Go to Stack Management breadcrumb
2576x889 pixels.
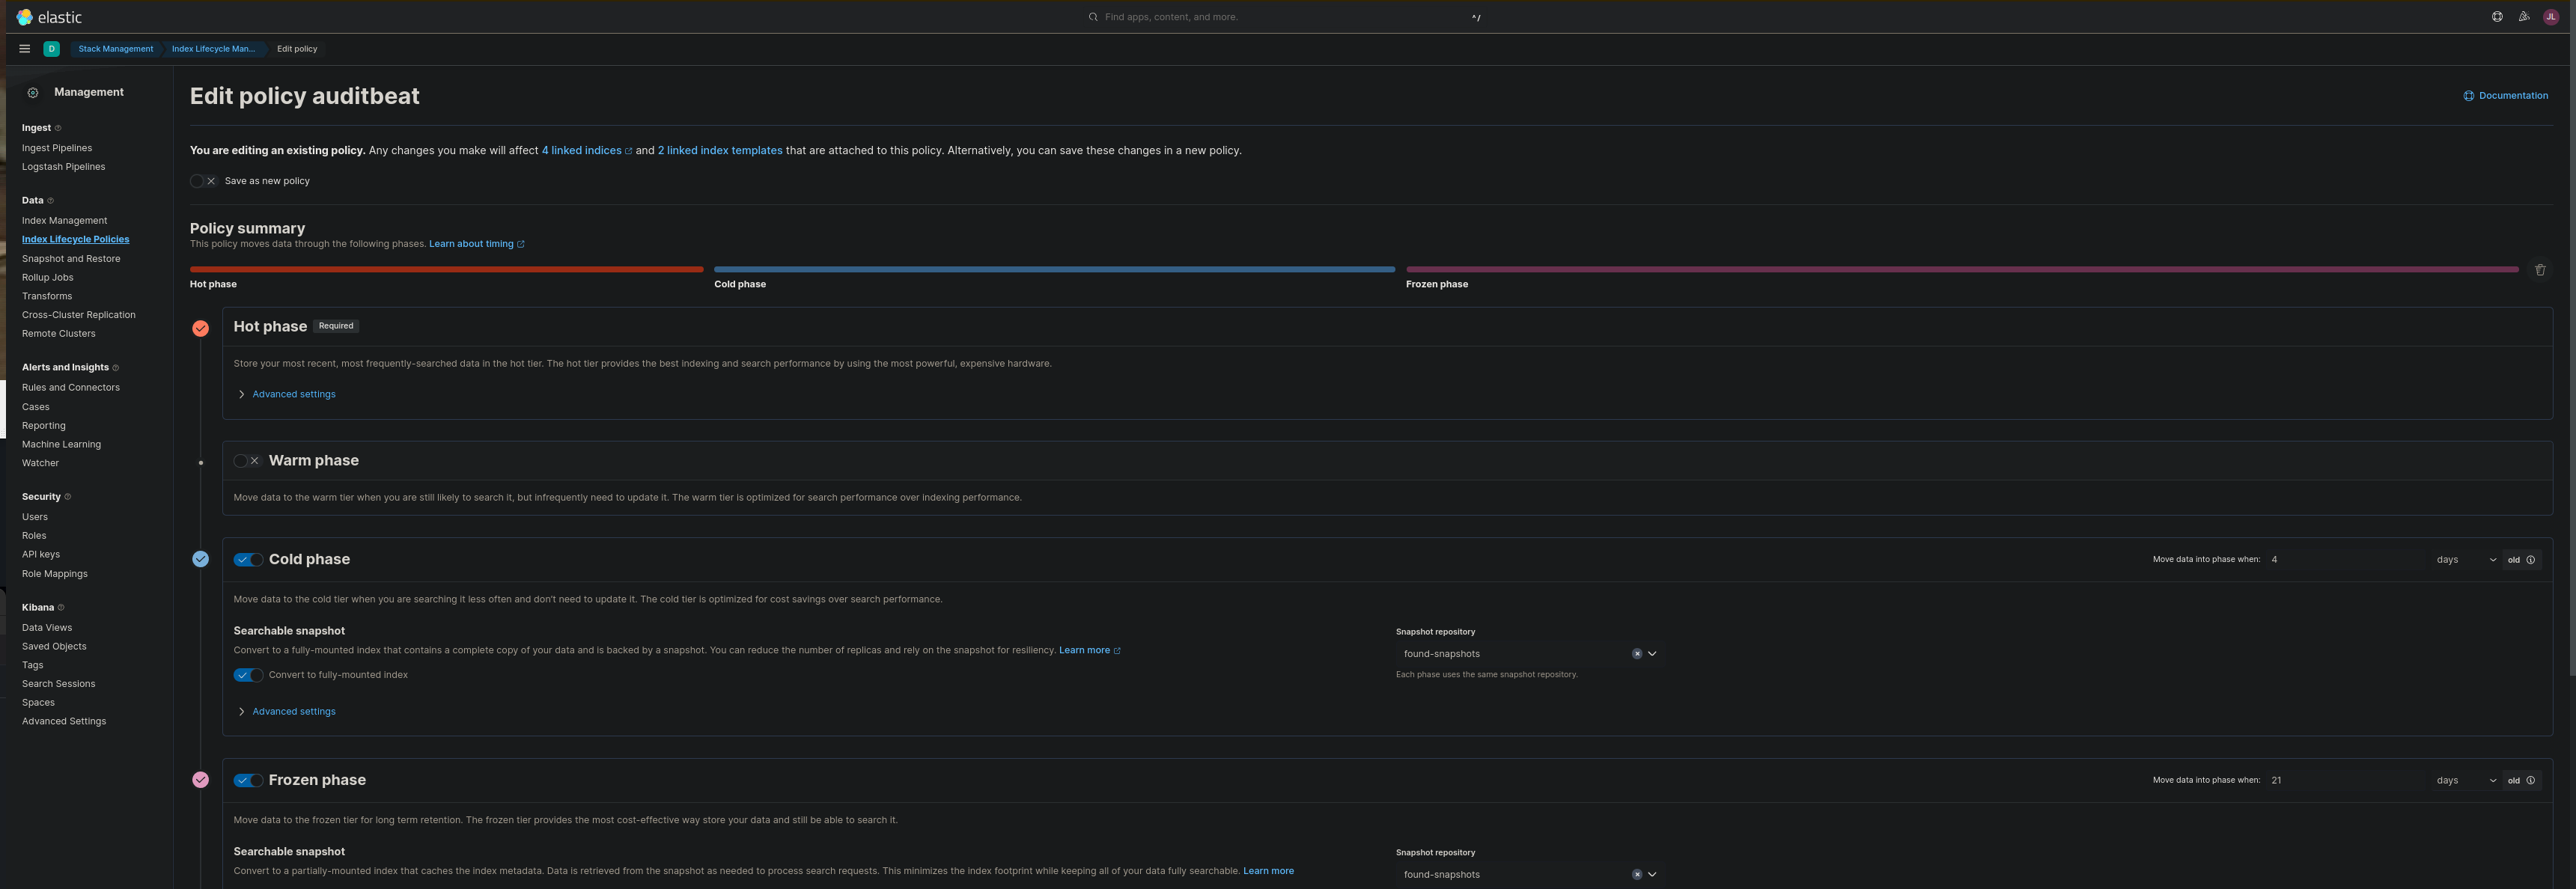116,49
